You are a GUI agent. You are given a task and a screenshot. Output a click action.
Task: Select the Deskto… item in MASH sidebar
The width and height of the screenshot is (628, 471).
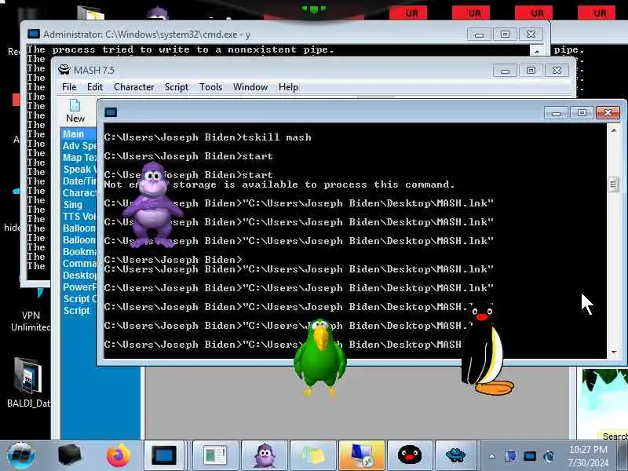(79, 276)
